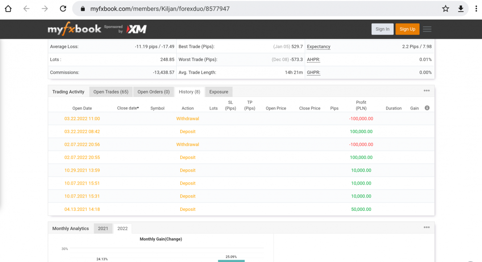Image resolution: width=482 pixels, height=262 pixels.
Task: Bookmark page using star icon
Action: 445,8
